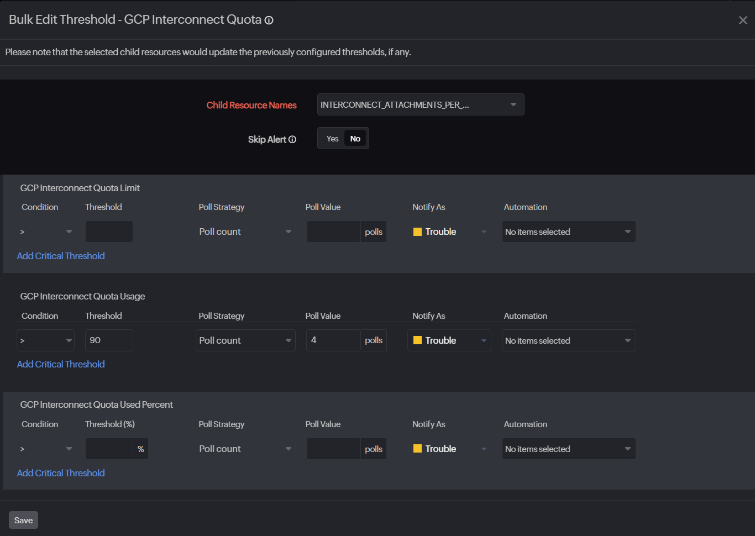This screenshot has height=536, width=755.
Task: Open Automation dropdown for Quota Usage
Action: (568, 340)
